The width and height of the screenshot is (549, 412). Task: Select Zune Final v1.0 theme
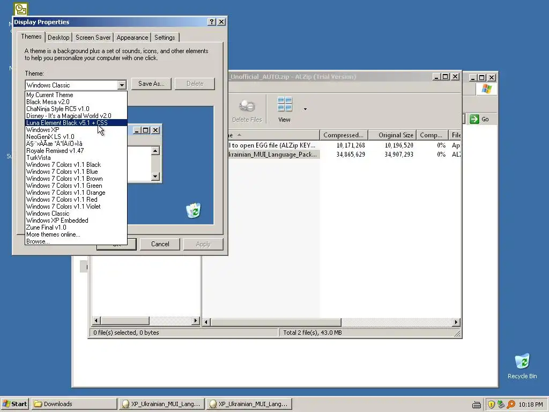[x=76, y=227]
